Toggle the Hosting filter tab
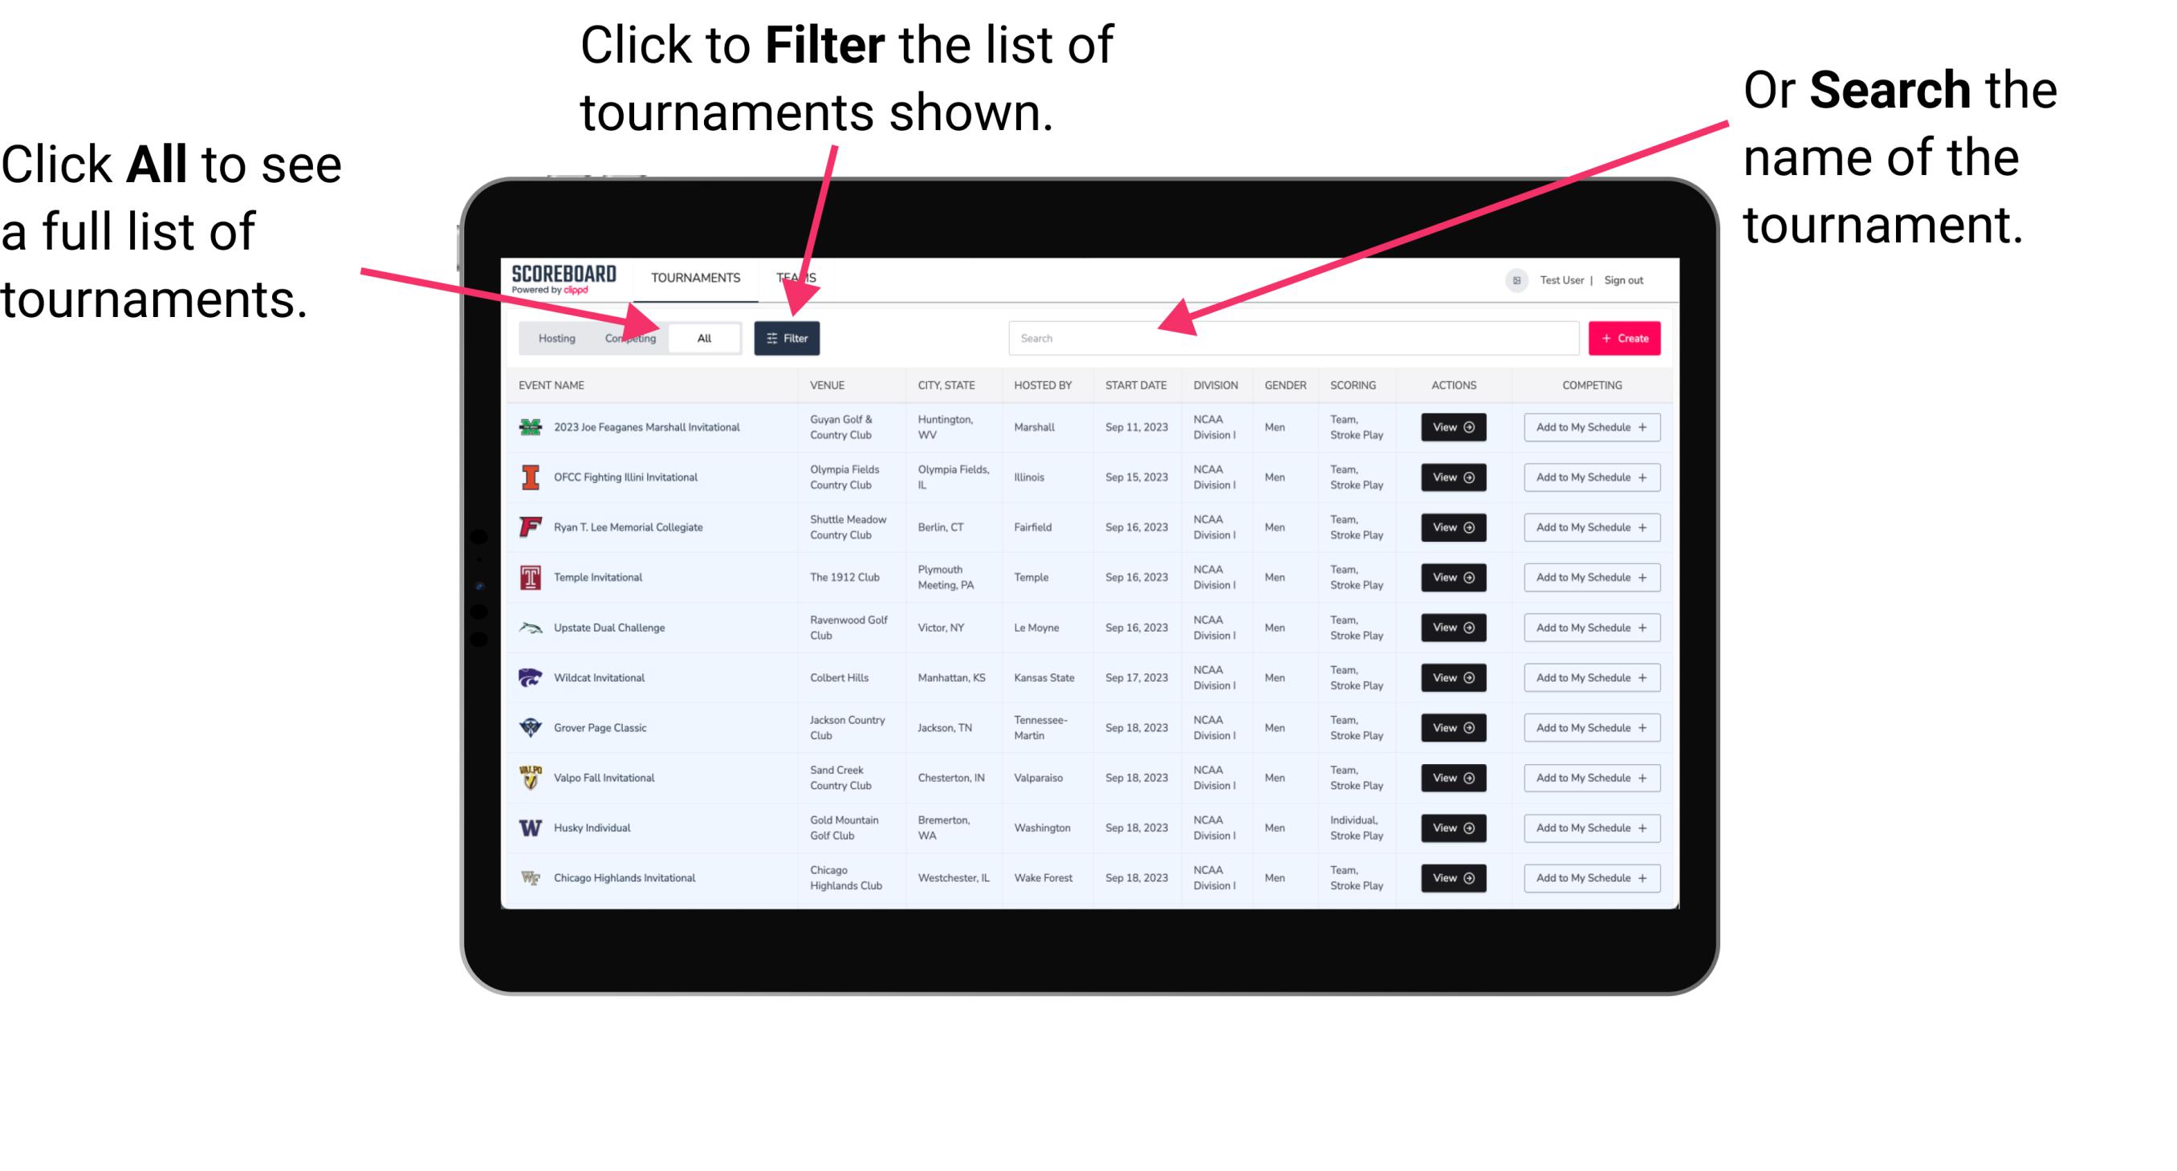The width and height of the screenshot is (2177, 1171). click(555, 337)
